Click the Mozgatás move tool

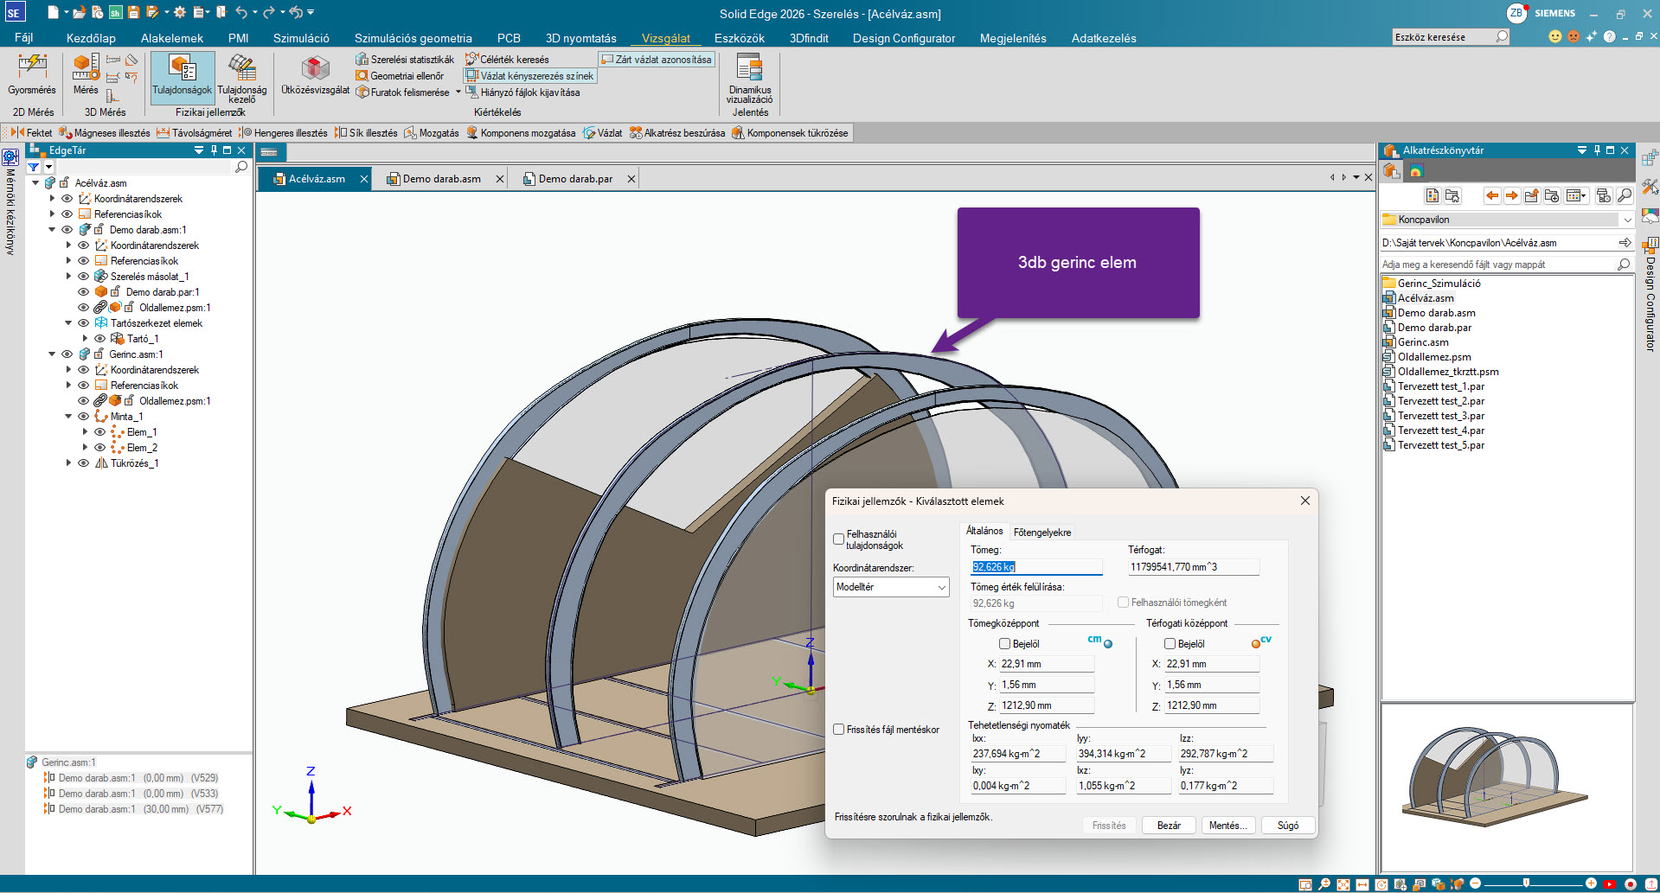point(432,133)
